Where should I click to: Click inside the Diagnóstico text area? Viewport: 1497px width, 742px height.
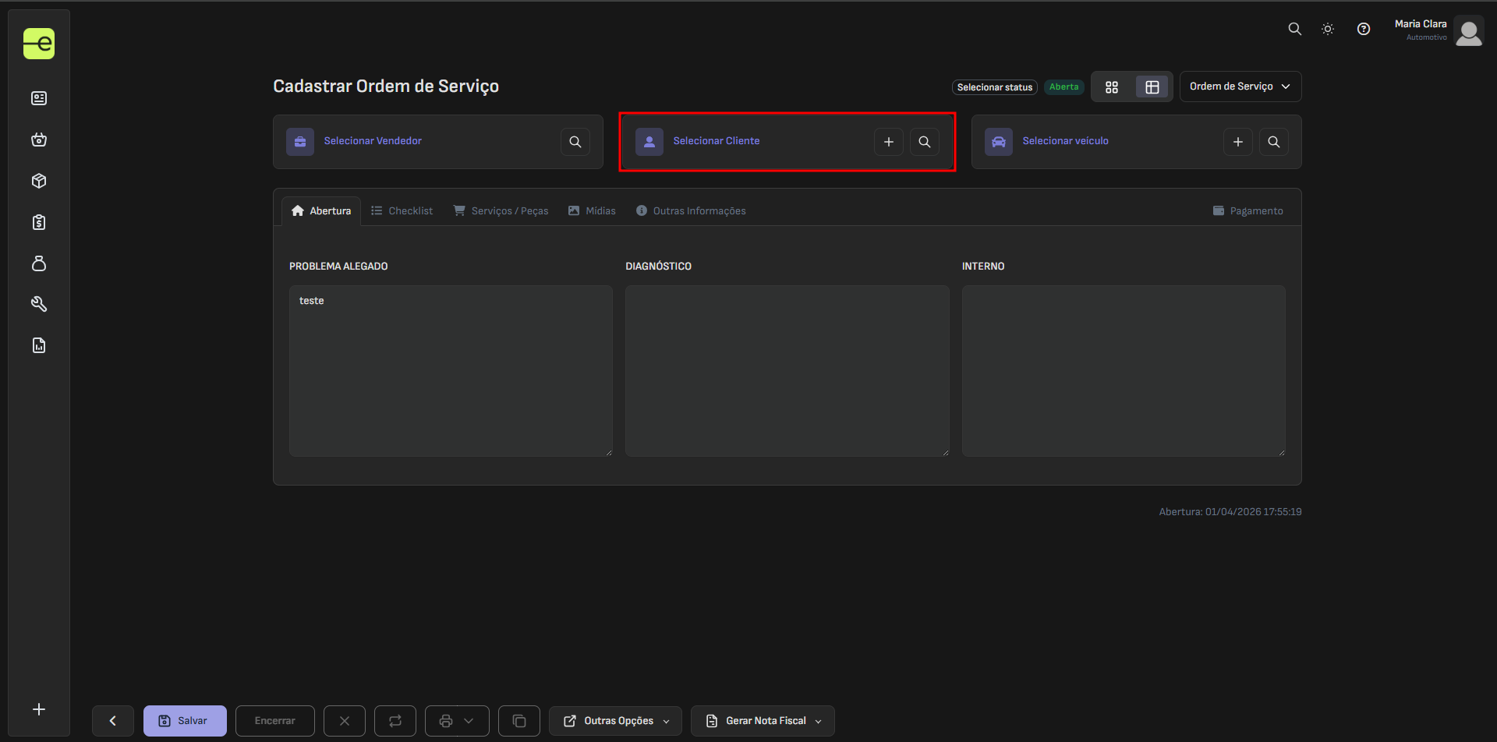coord(787,370)
